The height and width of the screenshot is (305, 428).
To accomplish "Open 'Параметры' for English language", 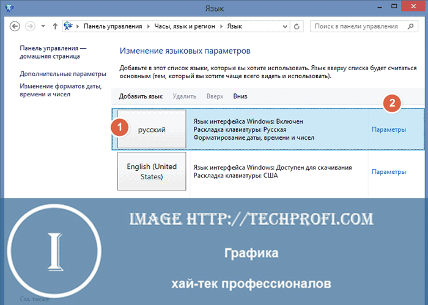I will [x=389, y=172].
